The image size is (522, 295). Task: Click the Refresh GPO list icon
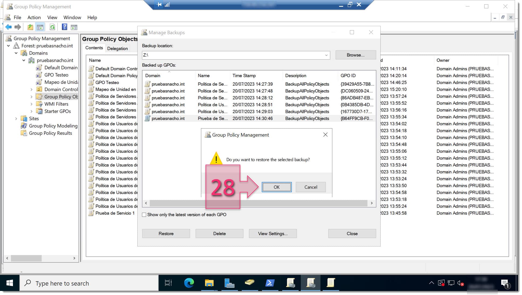52,27
